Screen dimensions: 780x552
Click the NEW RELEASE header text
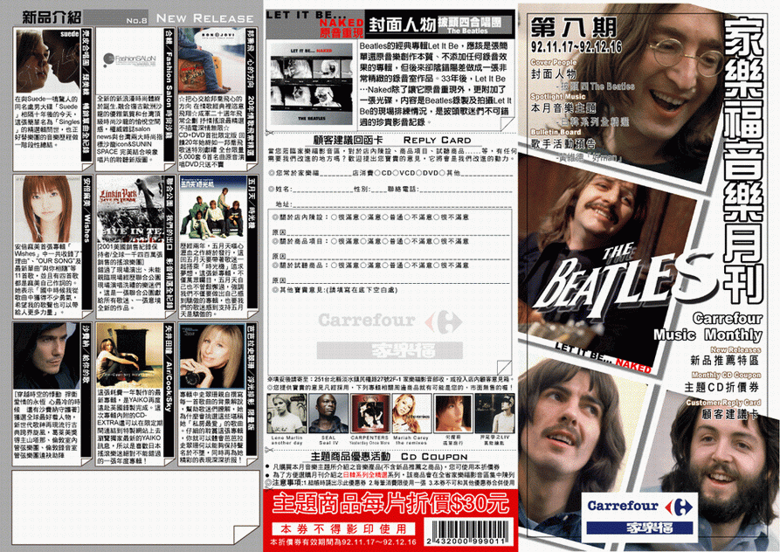(204, 18)
